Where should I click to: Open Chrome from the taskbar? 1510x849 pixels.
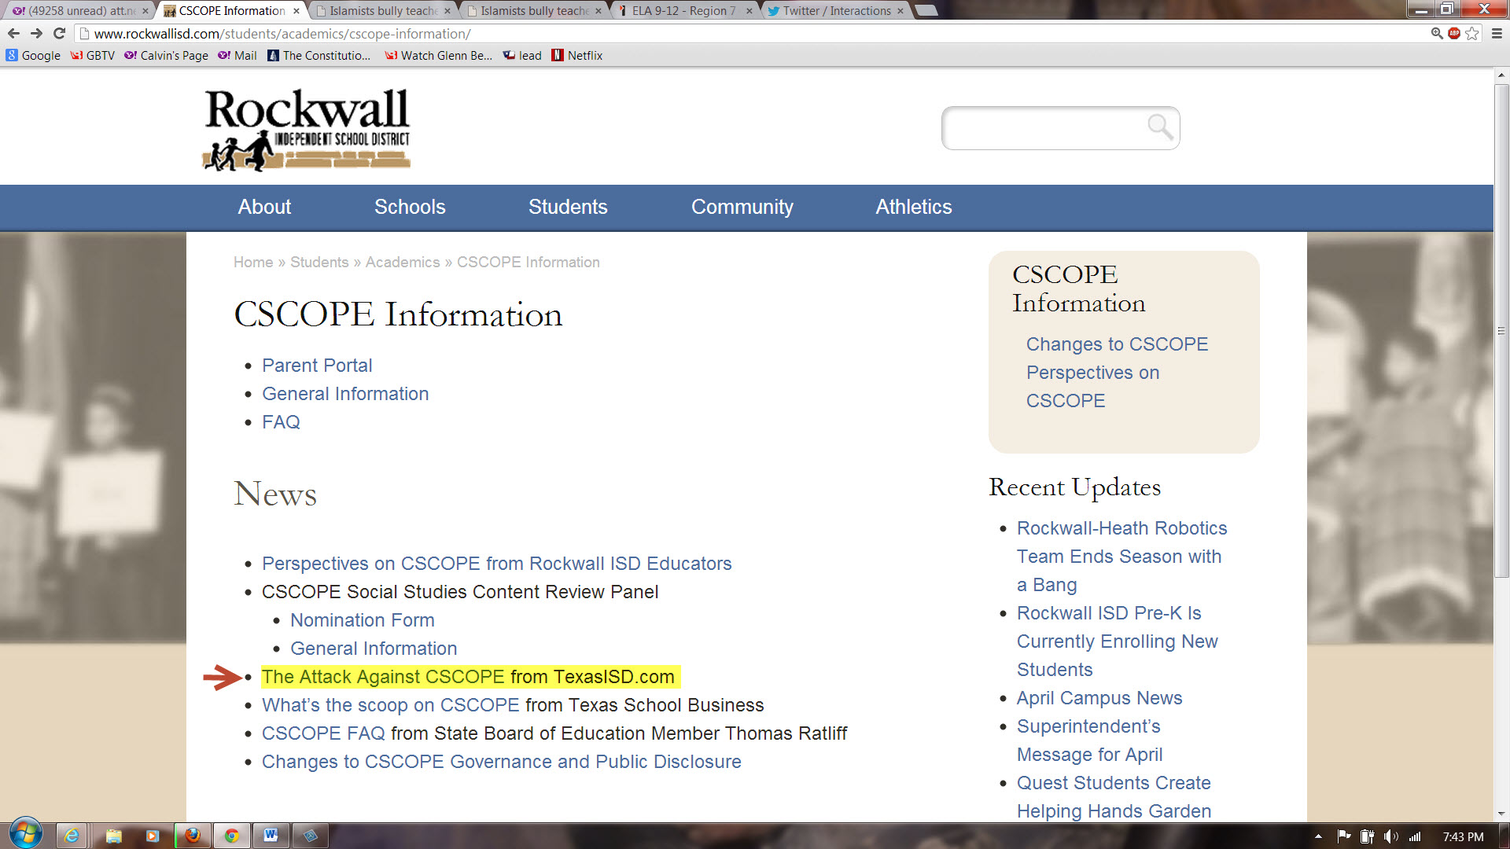click(232, 836)
